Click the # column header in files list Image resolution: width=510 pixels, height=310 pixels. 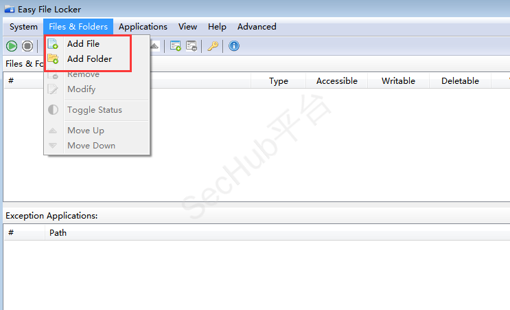pyautogui.click(x=25, y=80)
